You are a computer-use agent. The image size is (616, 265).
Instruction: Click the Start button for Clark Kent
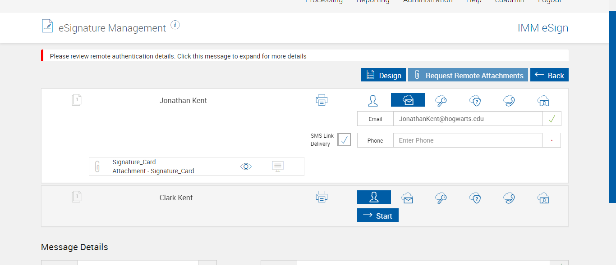click(378, 216)
